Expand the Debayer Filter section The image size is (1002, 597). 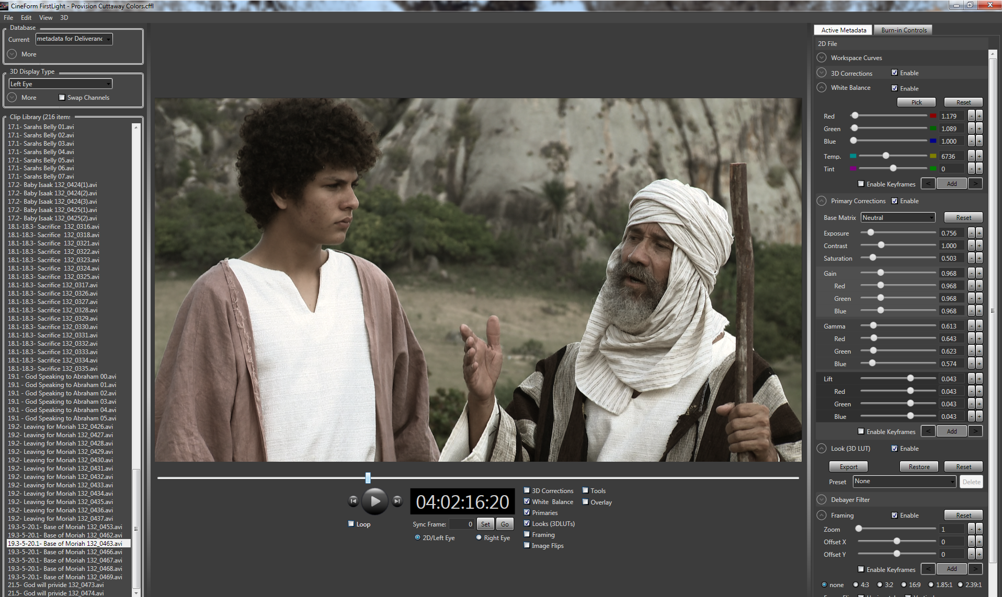click(x=822, y=500)
